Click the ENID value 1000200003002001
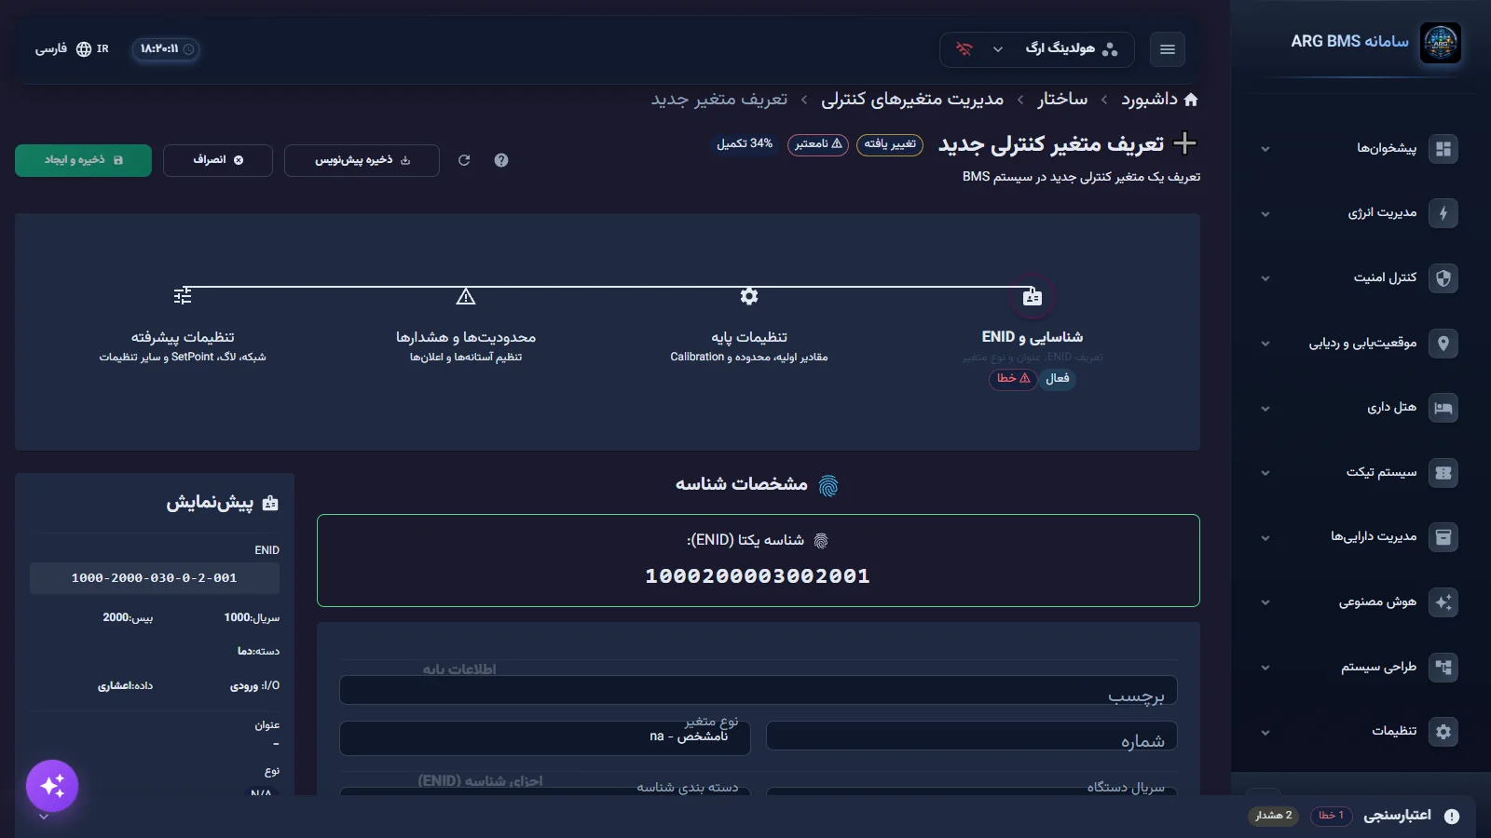The image size is (1491, 838). pos(758,576)
